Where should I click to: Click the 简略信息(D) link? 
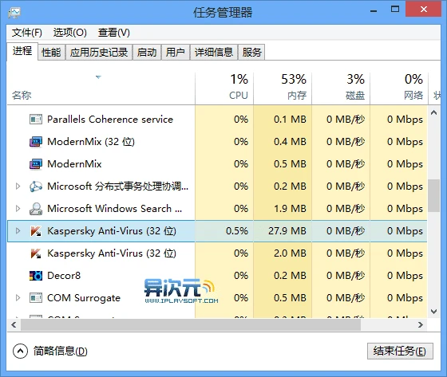coord(60,351)
